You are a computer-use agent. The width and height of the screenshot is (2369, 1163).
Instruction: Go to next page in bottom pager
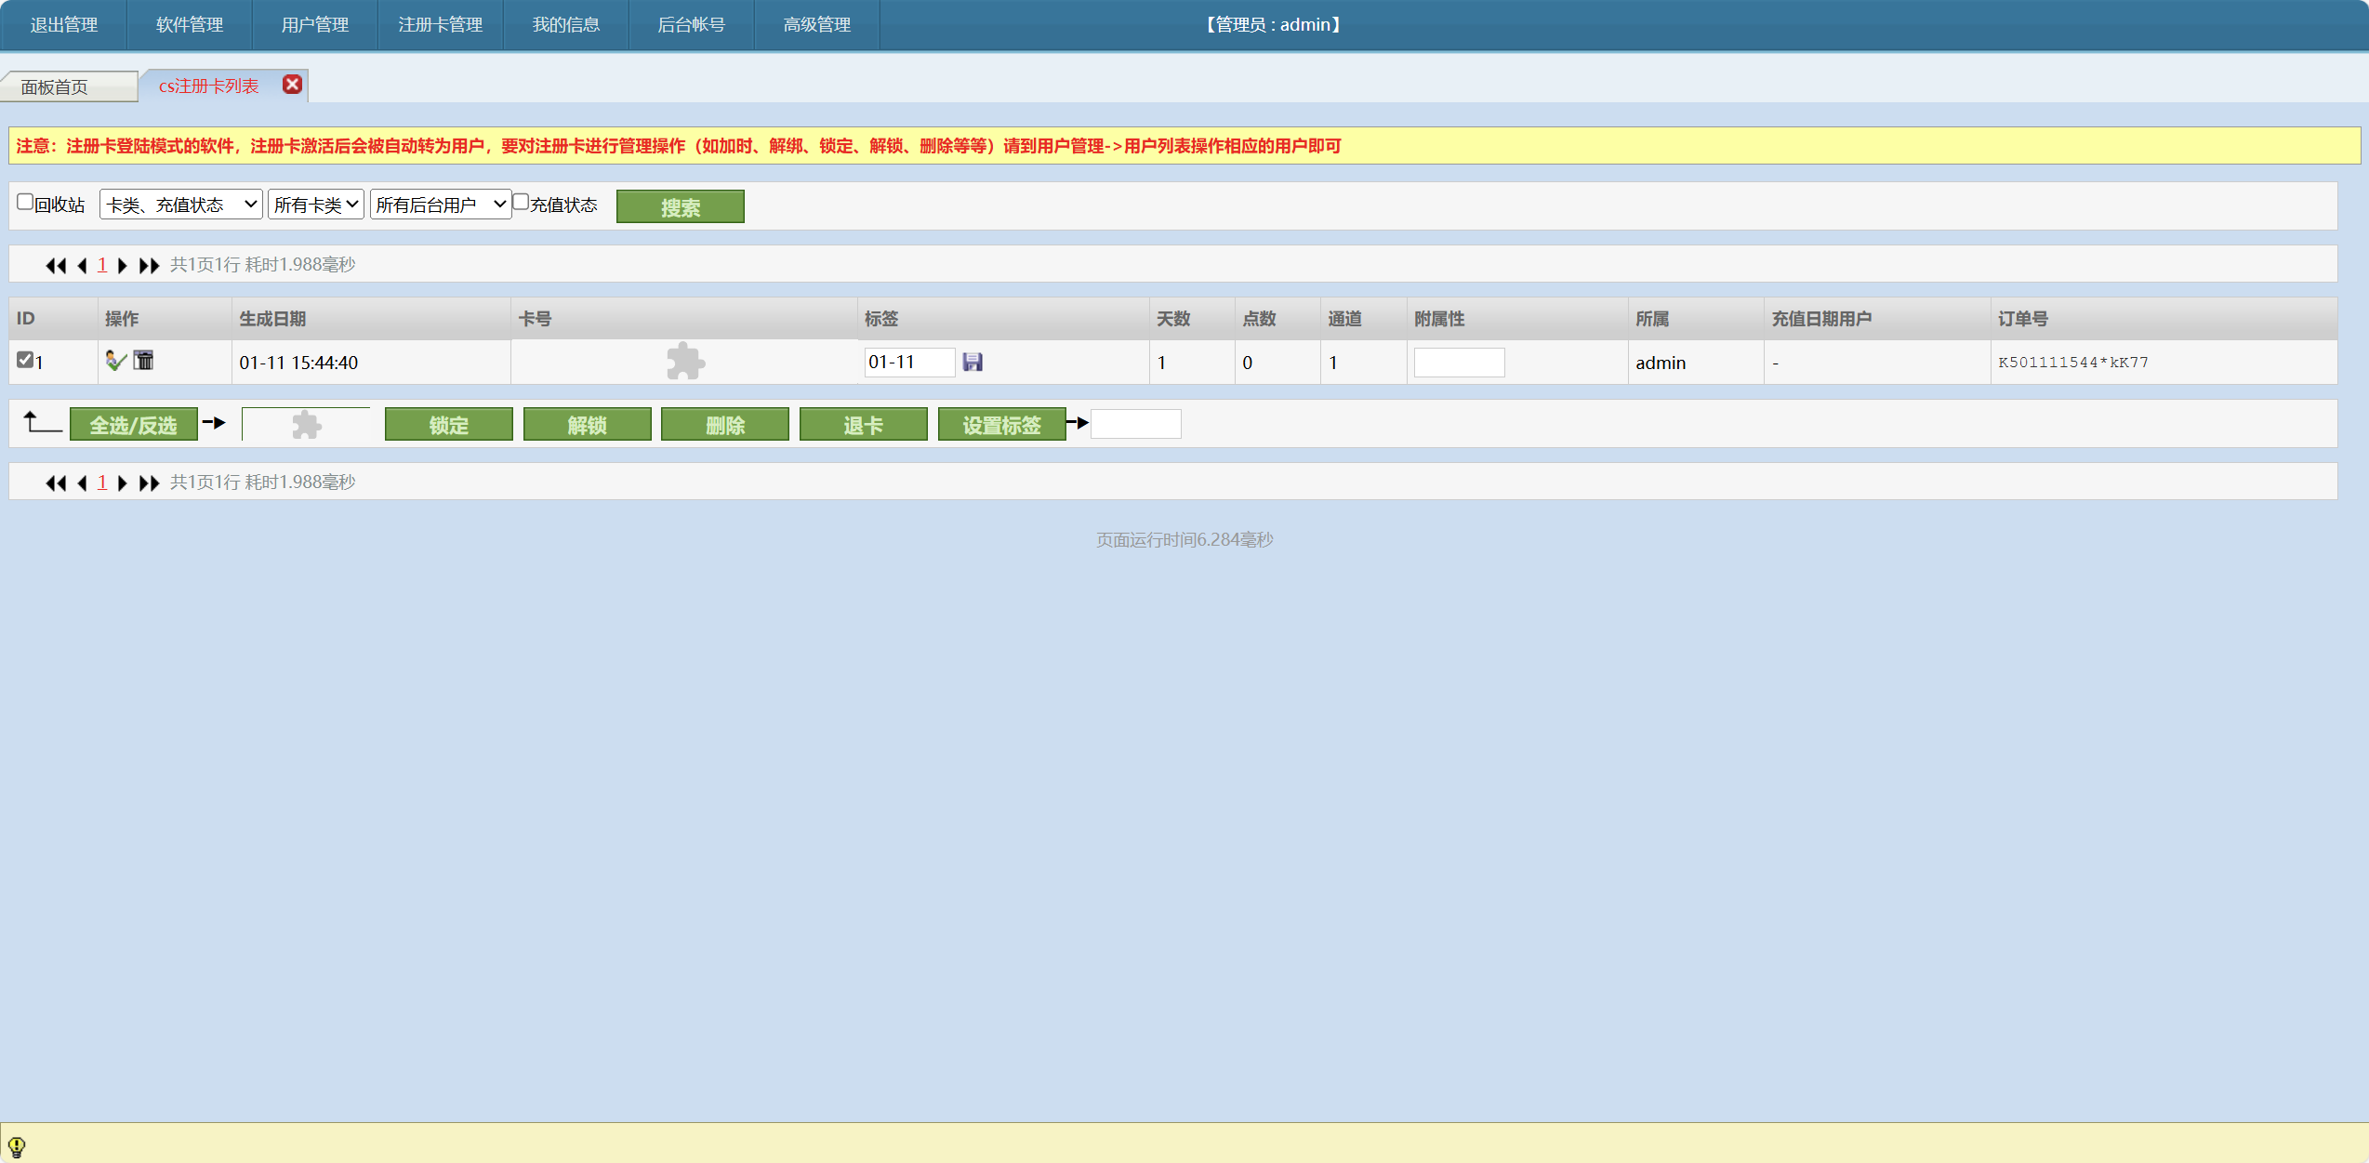tap(122, 483)
